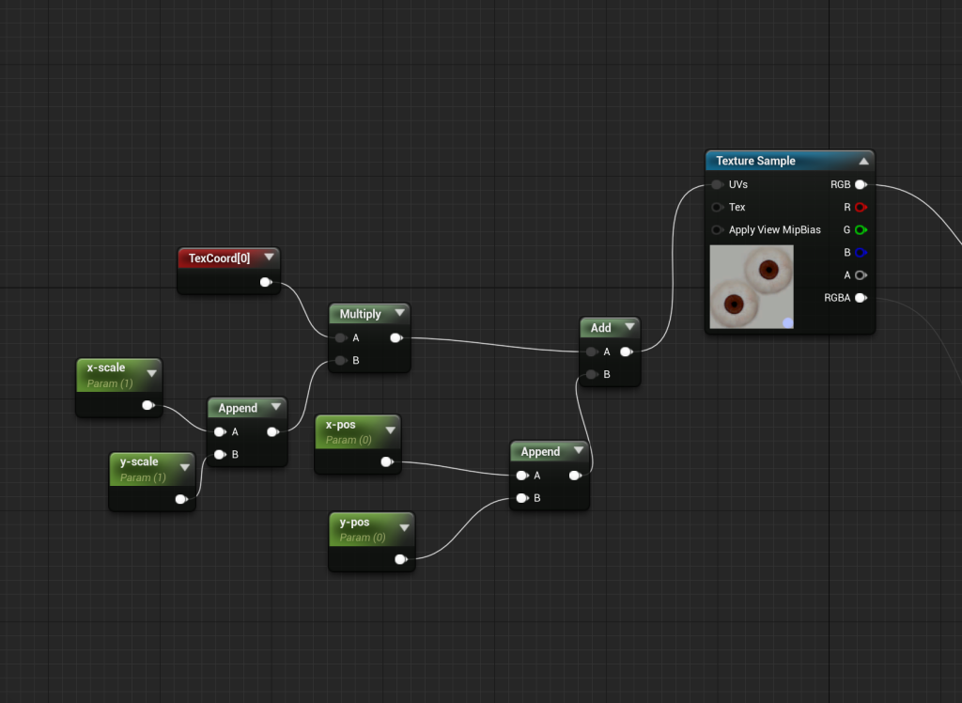Collapse the Texture Sample node preview
This screenshot has width=962, height=703.
[x=863, y=162]
